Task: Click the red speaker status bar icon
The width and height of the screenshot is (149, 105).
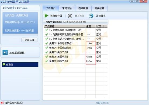Action: (2, 103)
